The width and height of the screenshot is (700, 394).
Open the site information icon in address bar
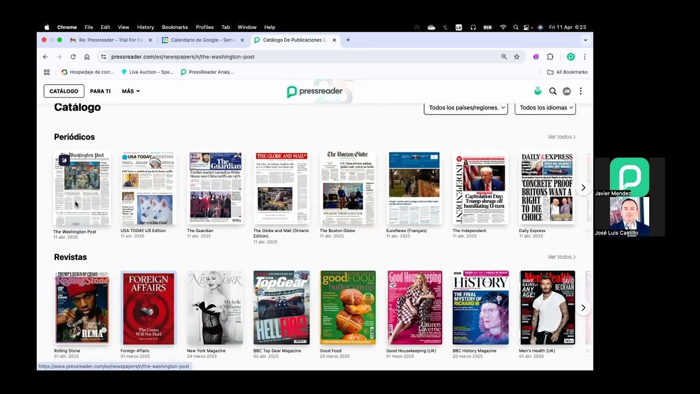[x=103, y=57]
